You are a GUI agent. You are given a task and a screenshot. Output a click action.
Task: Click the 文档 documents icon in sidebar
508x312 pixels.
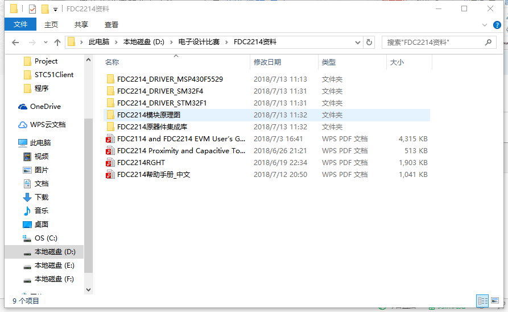[27, 184]
